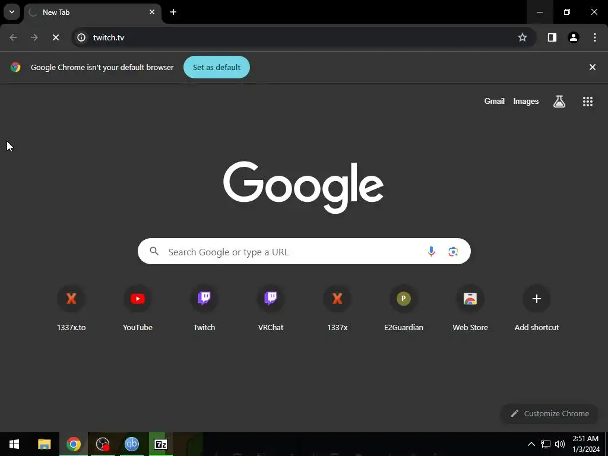
Task: Open Search Labs flask icon
Action: (559, 101)
